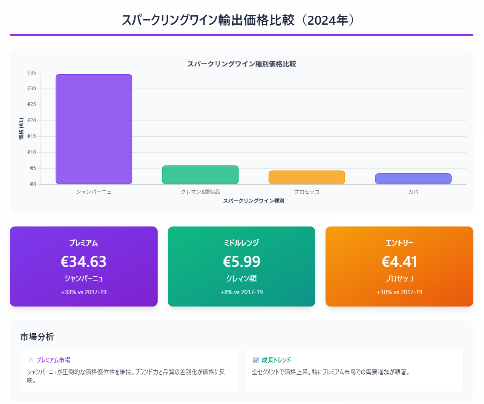Click the €5.99 price value
This screenshot has height=404, width=484.
tap(242, 261)
